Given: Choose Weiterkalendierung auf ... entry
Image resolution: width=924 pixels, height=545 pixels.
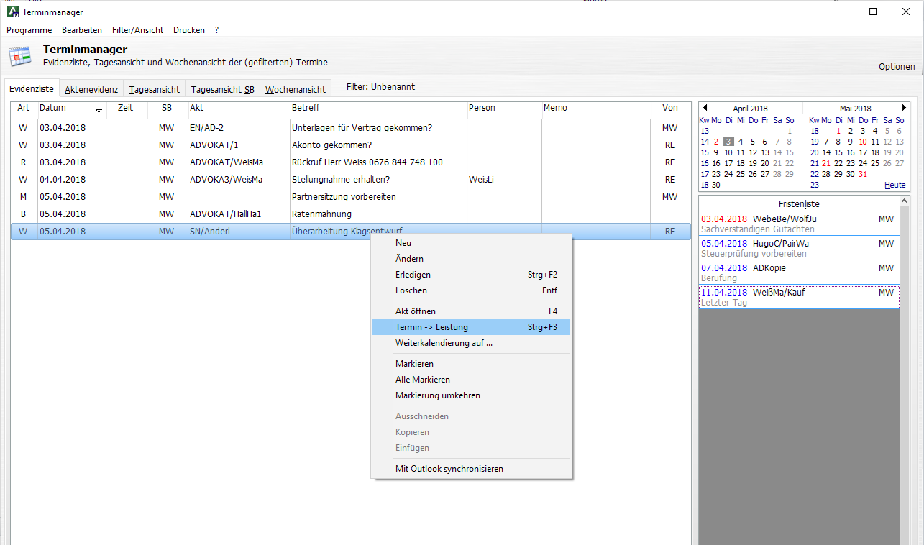Looking at the screenshot, I should [472, 343].
